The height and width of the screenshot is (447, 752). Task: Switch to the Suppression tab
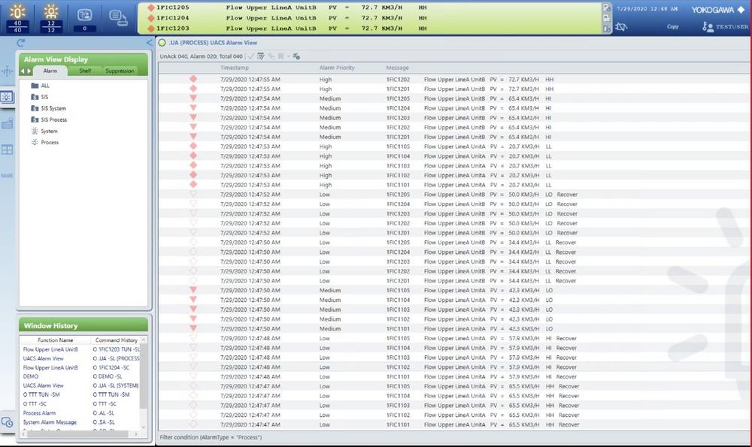tap(120, 71)
